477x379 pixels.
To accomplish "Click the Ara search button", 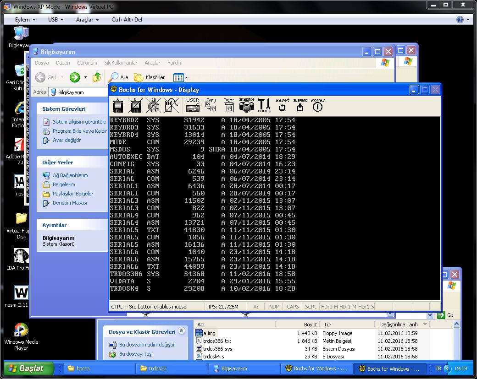I will click(119, 77).
